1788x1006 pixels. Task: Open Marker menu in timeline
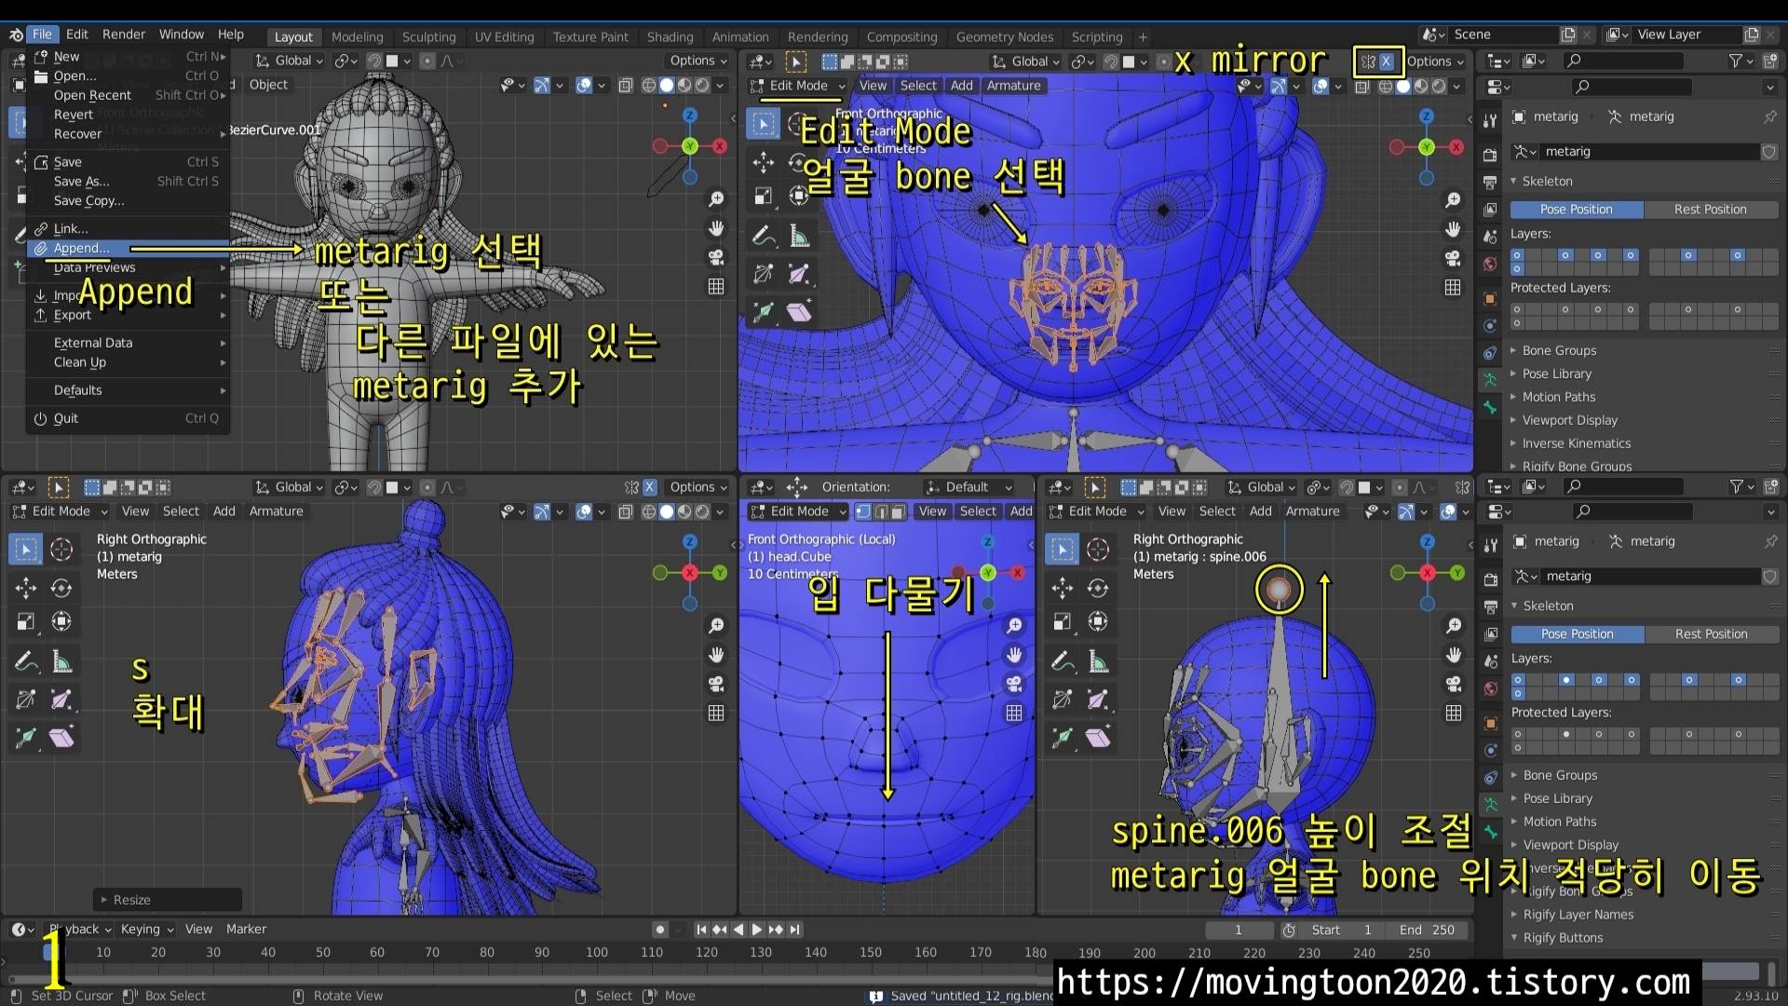[246, 930]
